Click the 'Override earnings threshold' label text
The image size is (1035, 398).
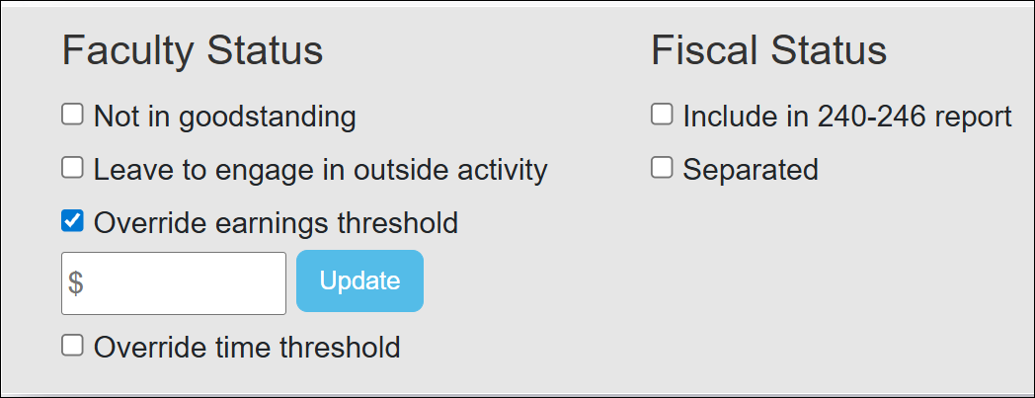[x=276, y=223]
